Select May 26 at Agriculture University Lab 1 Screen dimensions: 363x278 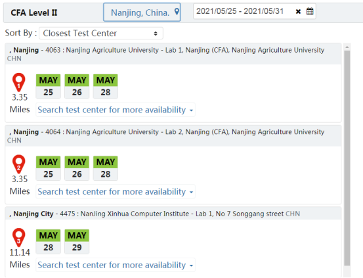click(77, 87)
